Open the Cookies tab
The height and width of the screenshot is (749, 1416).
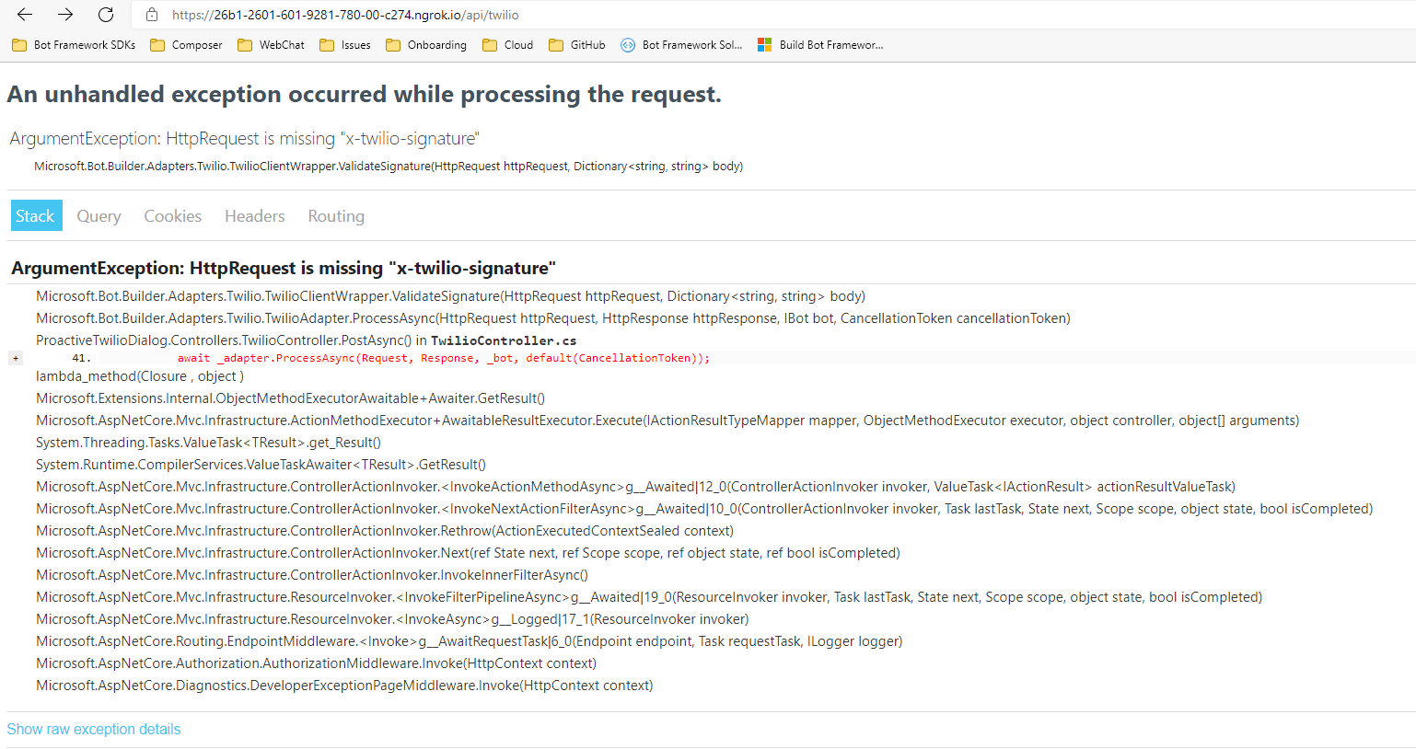(172, 215)
